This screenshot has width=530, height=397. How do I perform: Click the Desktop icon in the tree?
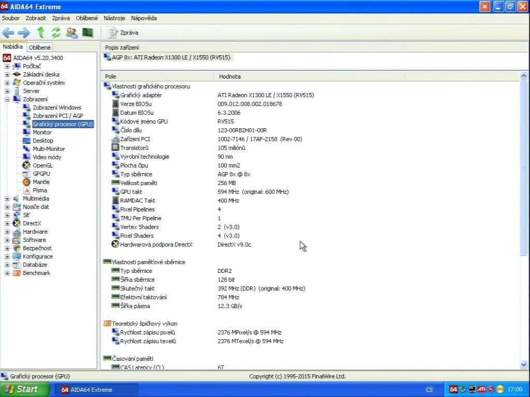[x=26, y=141]
